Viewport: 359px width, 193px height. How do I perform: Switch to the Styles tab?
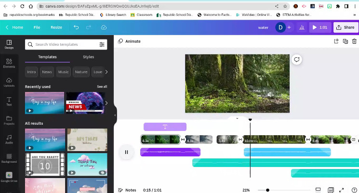(88, 57)
